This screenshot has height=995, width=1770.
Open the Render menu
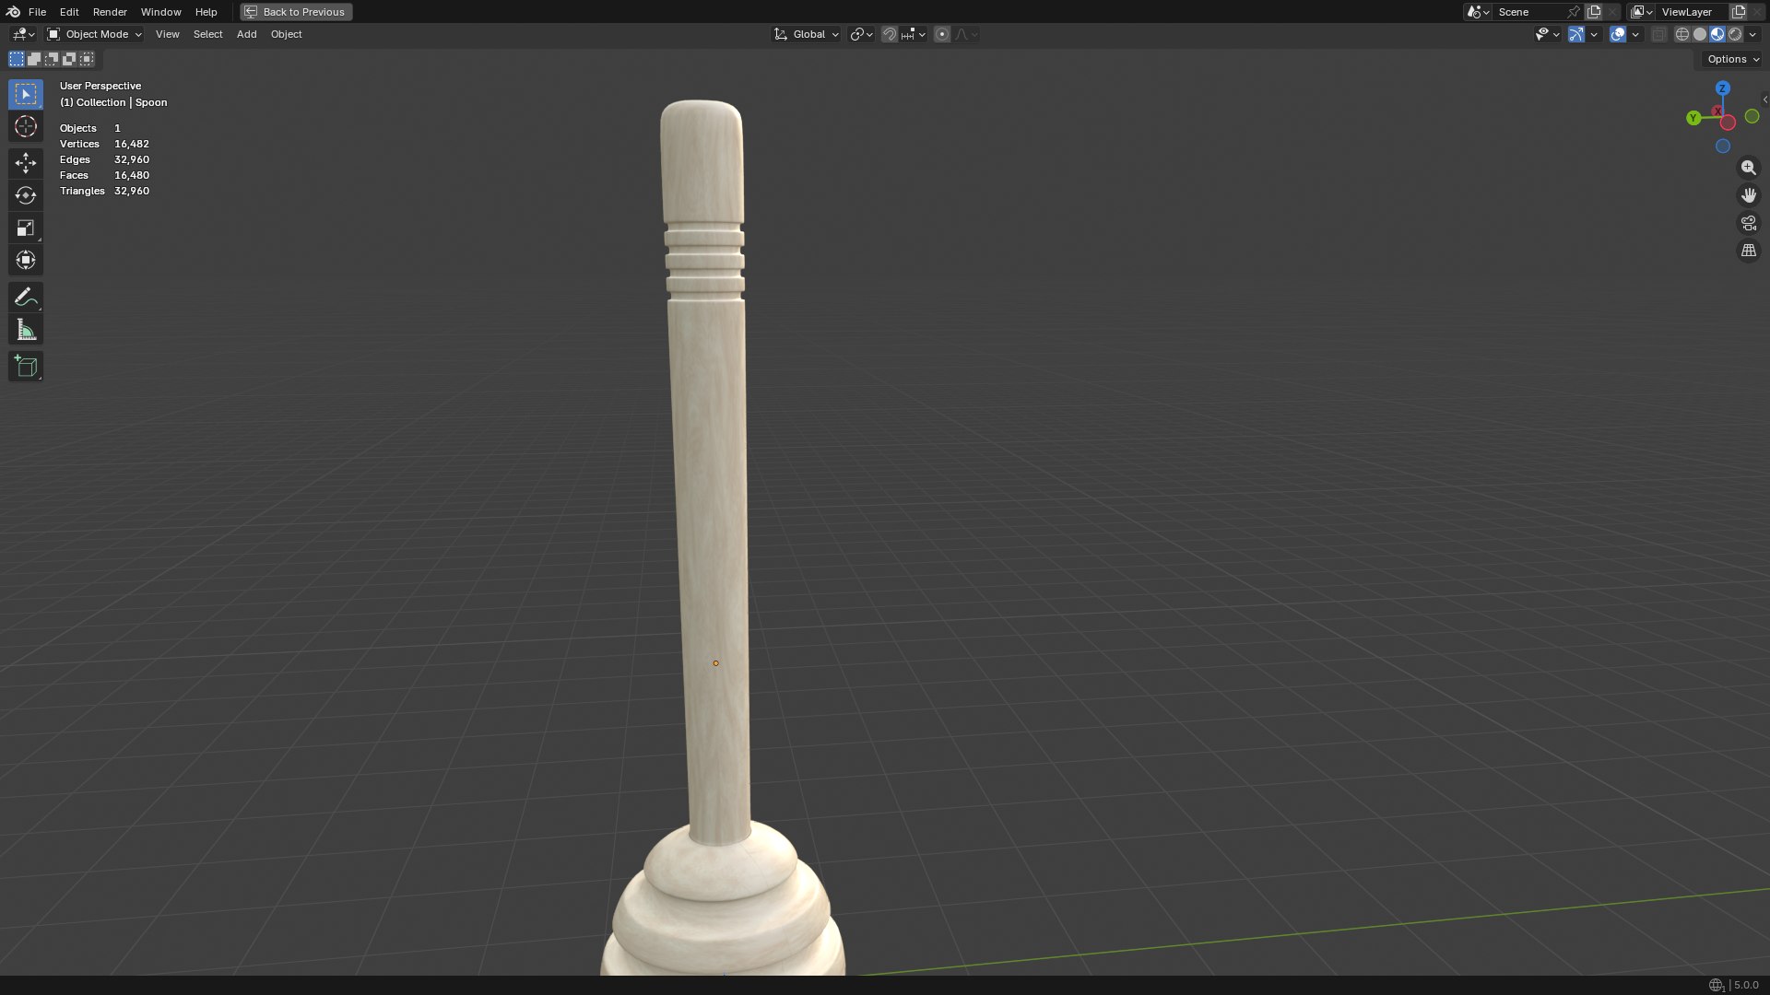point(110,12)
